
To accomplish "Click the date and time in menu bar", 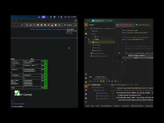I will pyautogui.click(x=70, y=17).
